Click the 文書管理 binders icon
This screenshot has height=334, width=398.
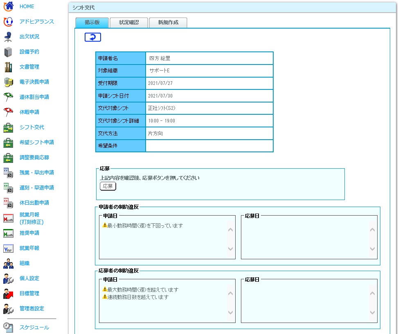(8, 67)
